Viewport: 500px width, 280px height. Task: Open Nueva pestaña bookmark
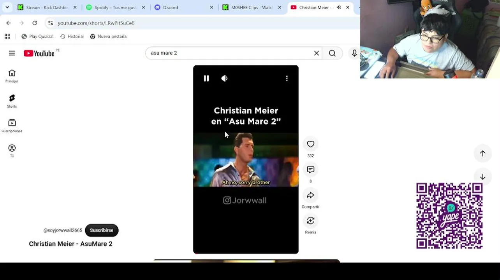click(108, 37)
